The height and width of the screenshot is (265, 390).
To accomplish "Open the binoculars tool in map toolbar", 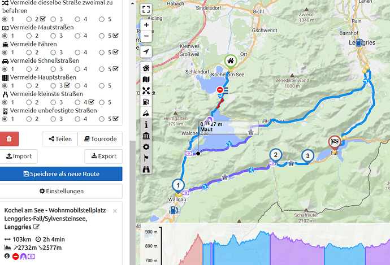I will coord(146,168).
